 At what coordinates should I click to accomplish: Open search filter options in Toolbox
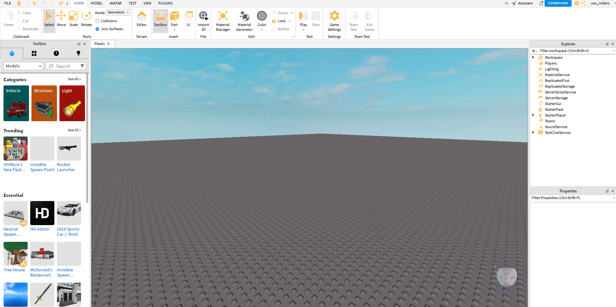[82, 66]
